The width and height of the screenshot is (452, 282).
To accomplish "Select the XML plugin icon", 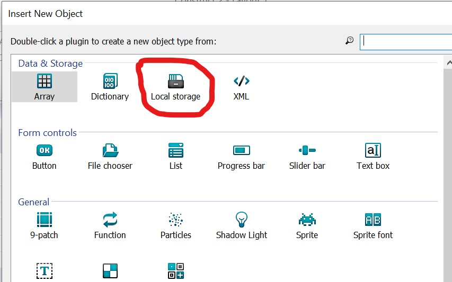I will (241, 86).
